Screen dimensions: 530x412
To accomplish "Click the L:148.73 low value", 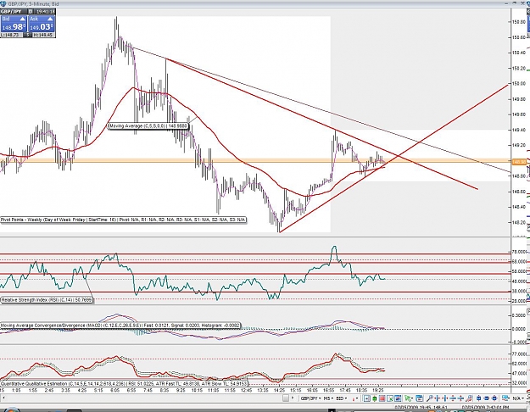I will point(12,35).
